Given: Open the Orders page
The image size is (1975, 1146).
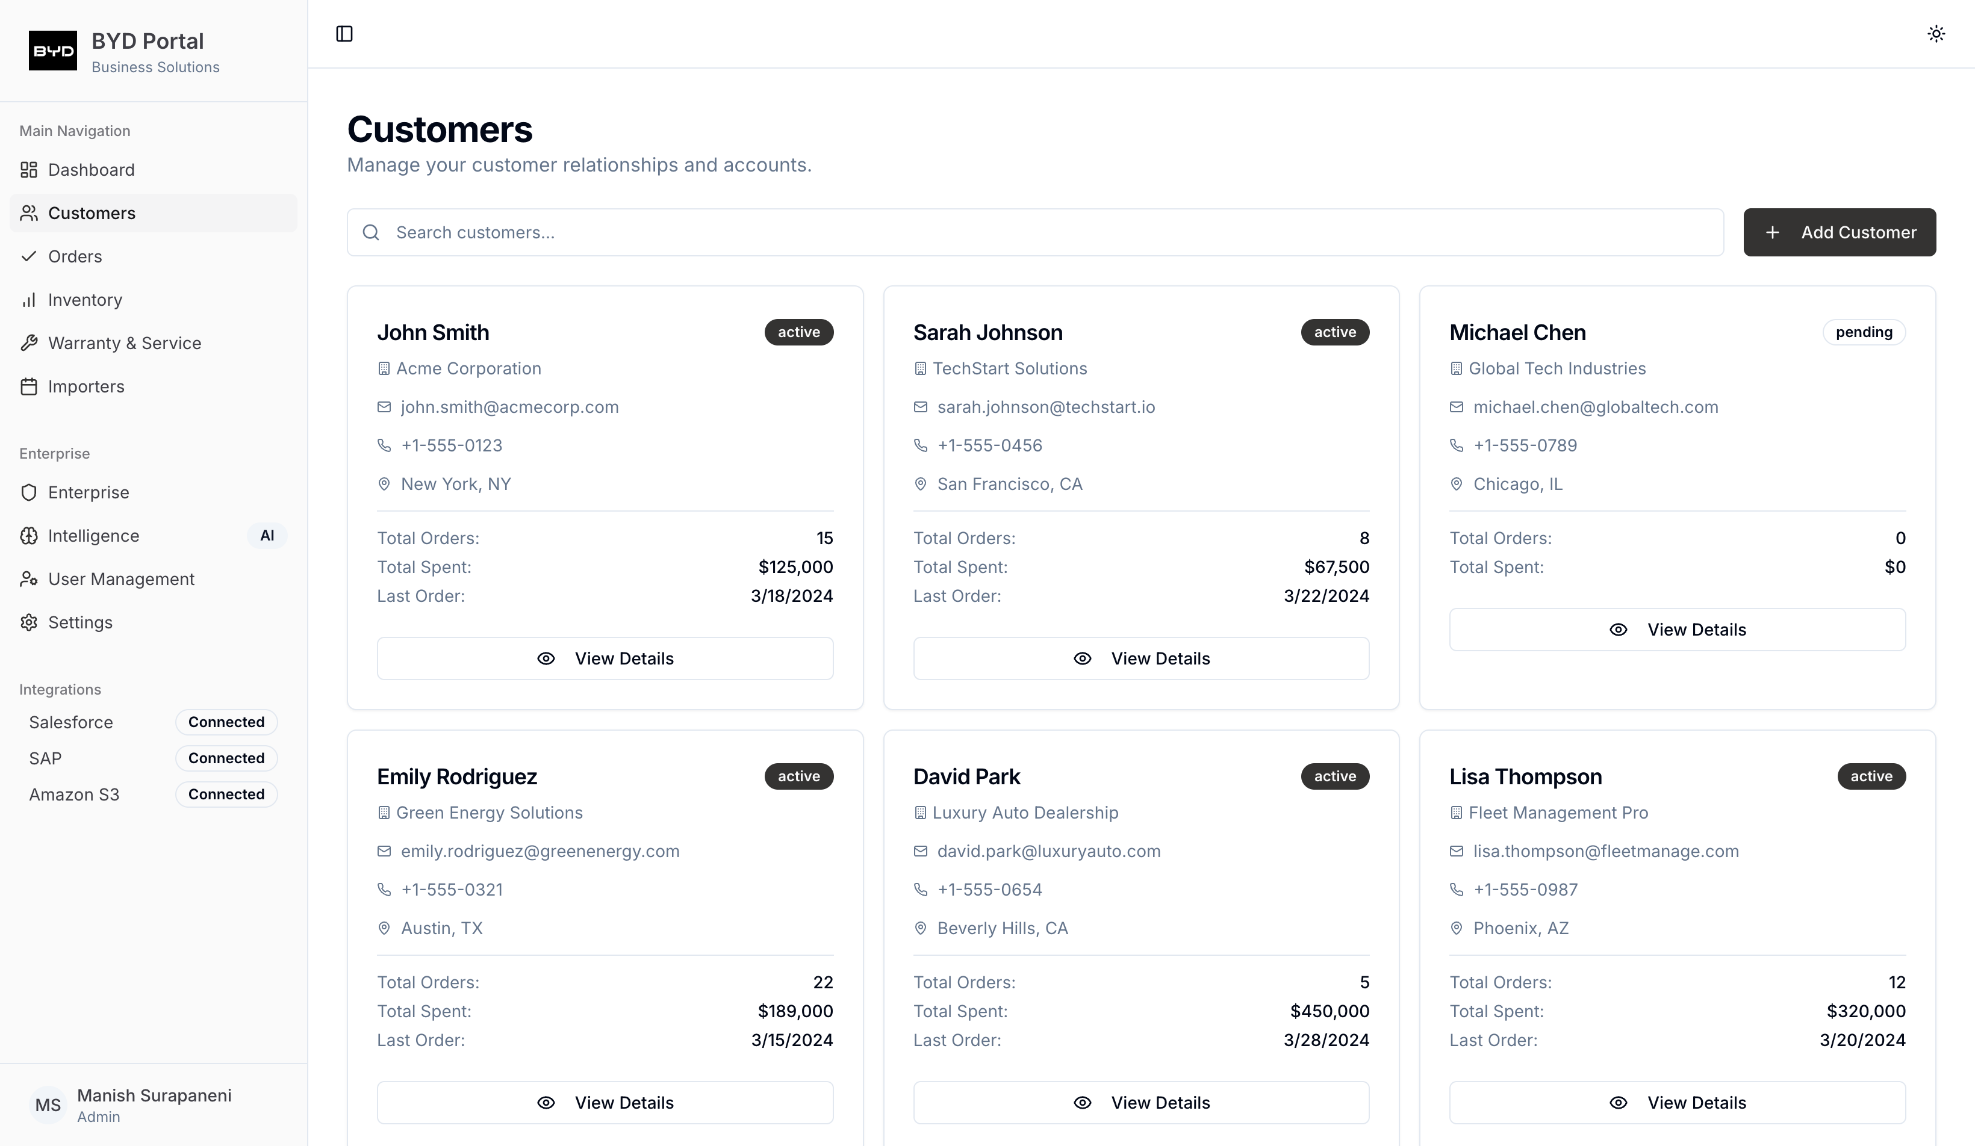Looking at the screenshot, I should pyautogui.click(x=154, y=256).
